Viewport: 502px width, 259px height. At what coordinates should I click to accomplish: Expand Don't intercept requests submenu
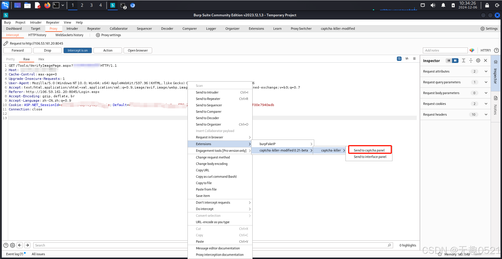(220, 202)
